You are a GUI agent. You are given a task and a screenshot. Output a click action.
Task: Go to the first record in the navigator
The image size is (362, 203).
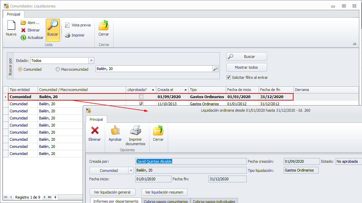(5, 197)
